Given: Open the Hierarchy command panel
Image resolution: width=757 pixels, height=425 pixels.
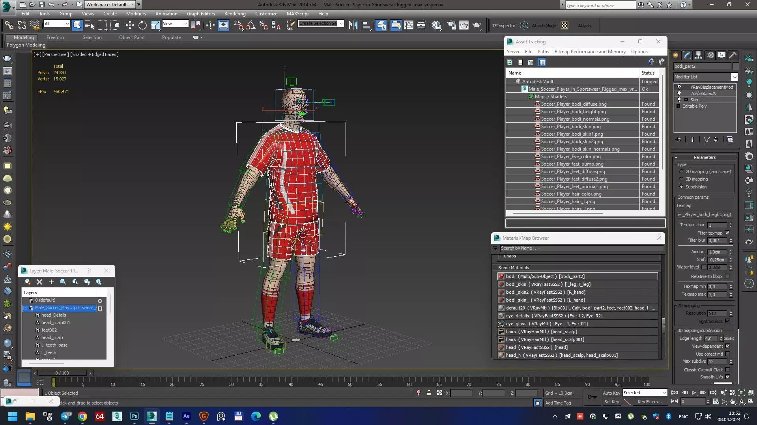Looking at the screenshot, I should (x=699, y=55).
